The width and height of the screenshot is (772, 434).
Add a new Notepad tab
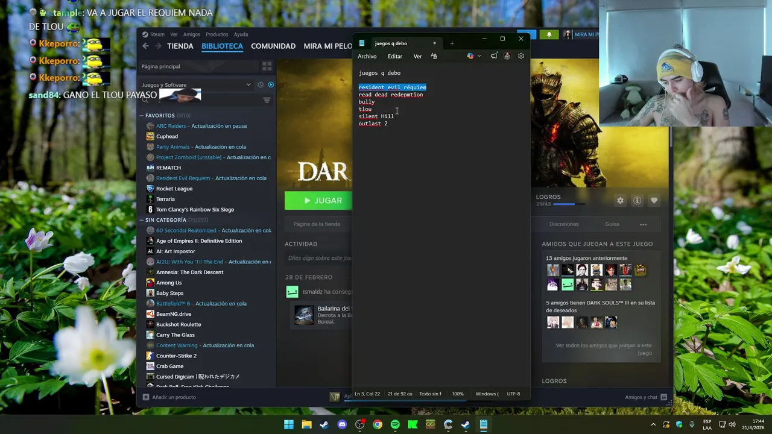coord(452,43)
